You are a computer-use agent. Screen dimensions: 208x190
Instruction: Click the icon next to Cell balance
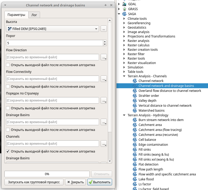click(135, 140)
